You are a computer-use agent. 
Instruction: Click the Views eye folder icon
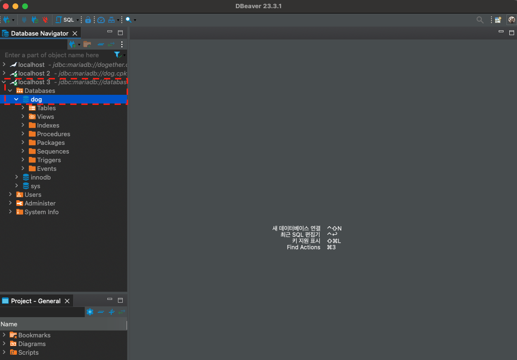(x=32, y=116)
